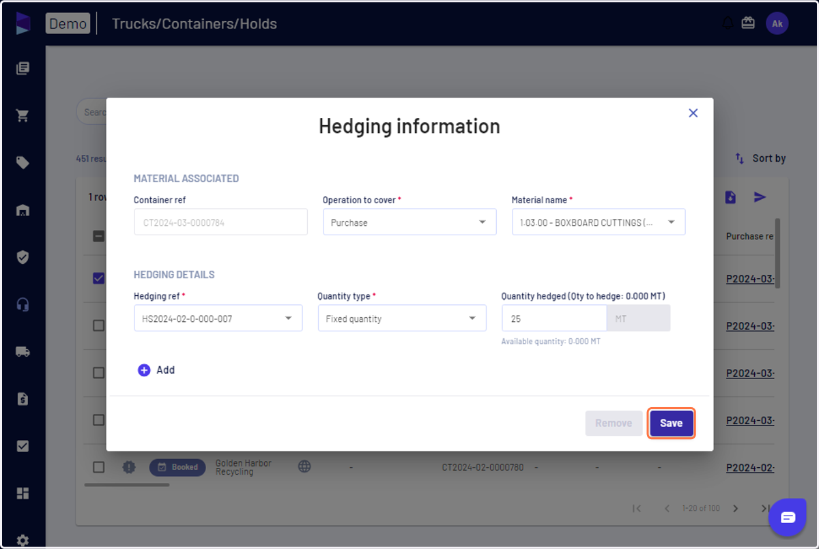Open the truck logistics sidebar icon

pyautogui.click(x=23, y=352)
